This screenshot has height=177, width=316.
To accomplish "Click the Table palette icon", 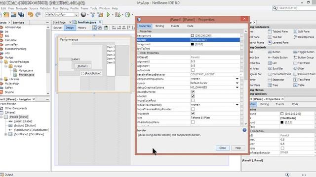I will coord(295,85).
